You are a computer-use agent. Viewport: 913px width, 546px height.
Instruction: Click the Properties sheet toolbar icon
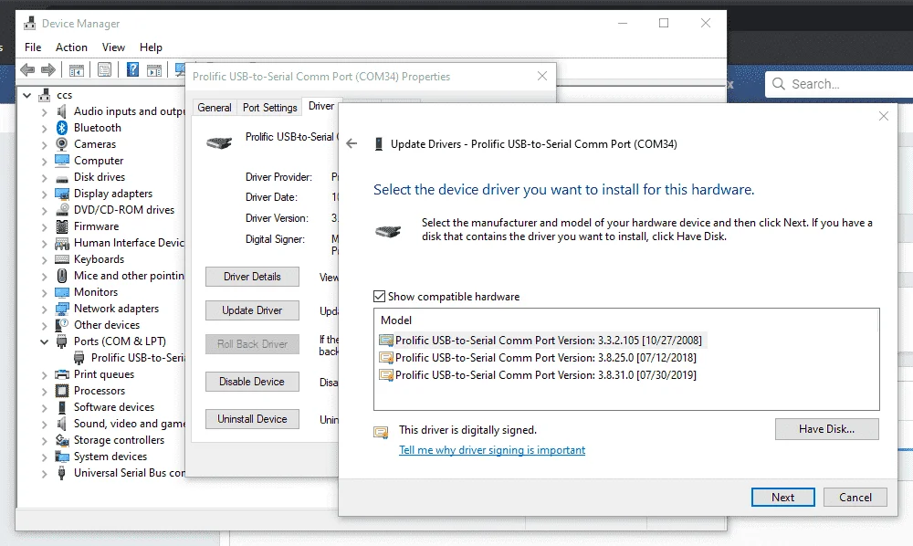pyautogui.click(x=105, y=70)
